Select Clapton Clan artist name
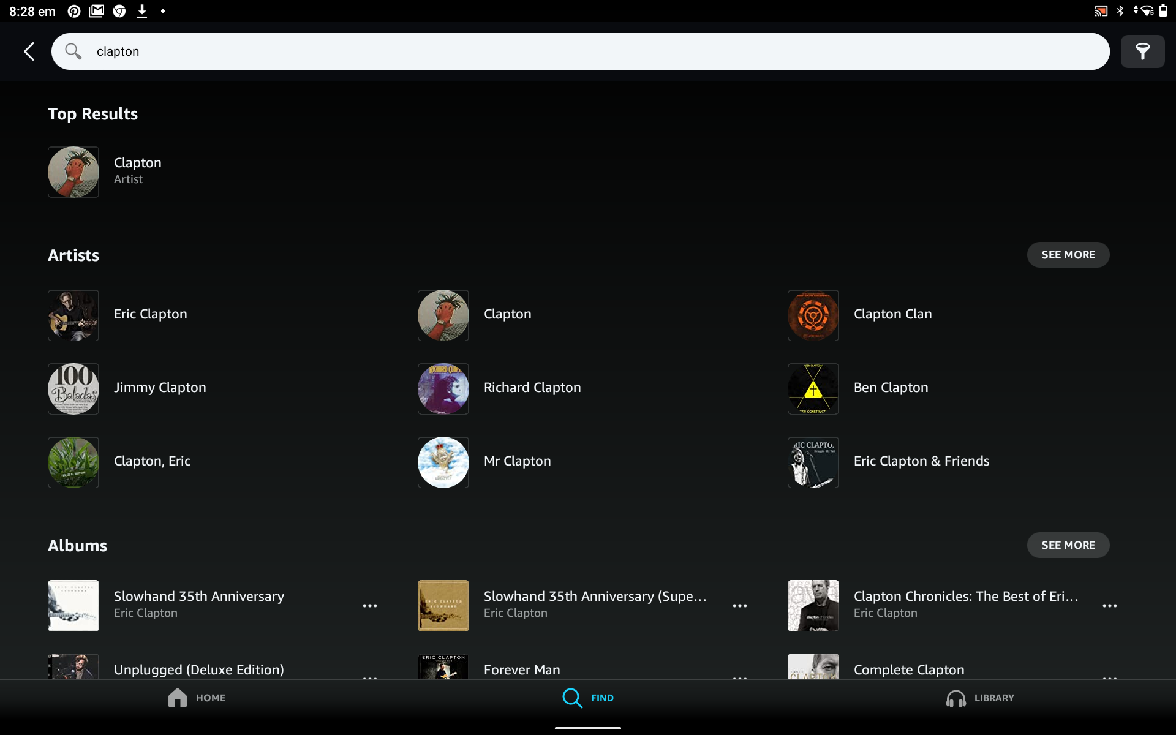This screenshot has height=735, width=1176. tap(893, 314)
